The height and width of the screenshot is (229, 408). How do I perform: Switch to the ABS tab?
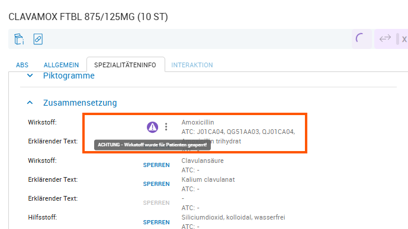tap(22, 65)
